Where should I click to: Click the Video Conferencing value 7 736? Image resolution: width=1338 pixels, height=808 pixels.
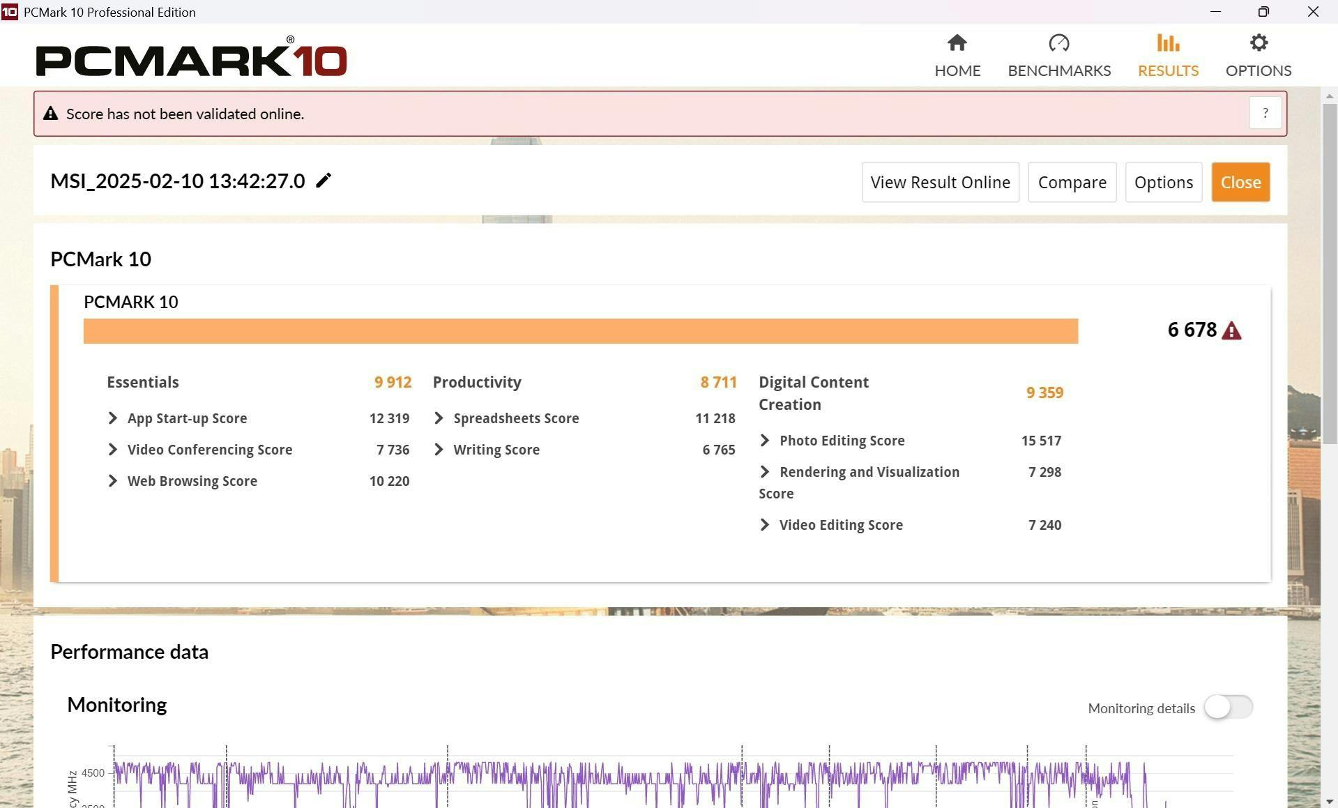point(393,450)
